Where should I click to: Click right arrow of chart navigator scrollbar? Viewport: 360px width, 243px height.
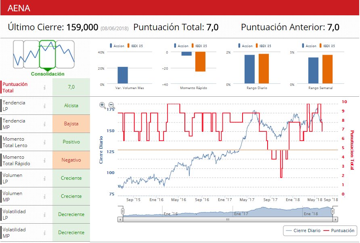coord(335,220)
